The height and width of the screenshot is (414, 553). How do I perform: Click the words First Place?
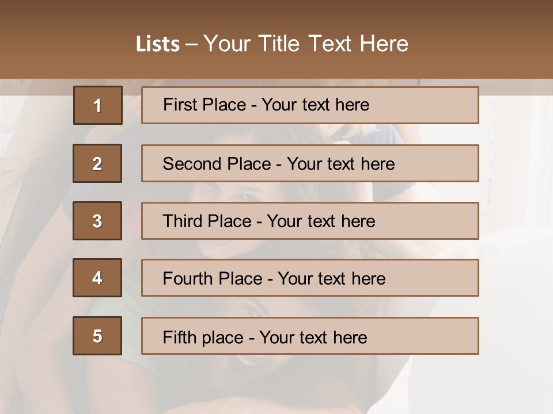pos(204,105)
